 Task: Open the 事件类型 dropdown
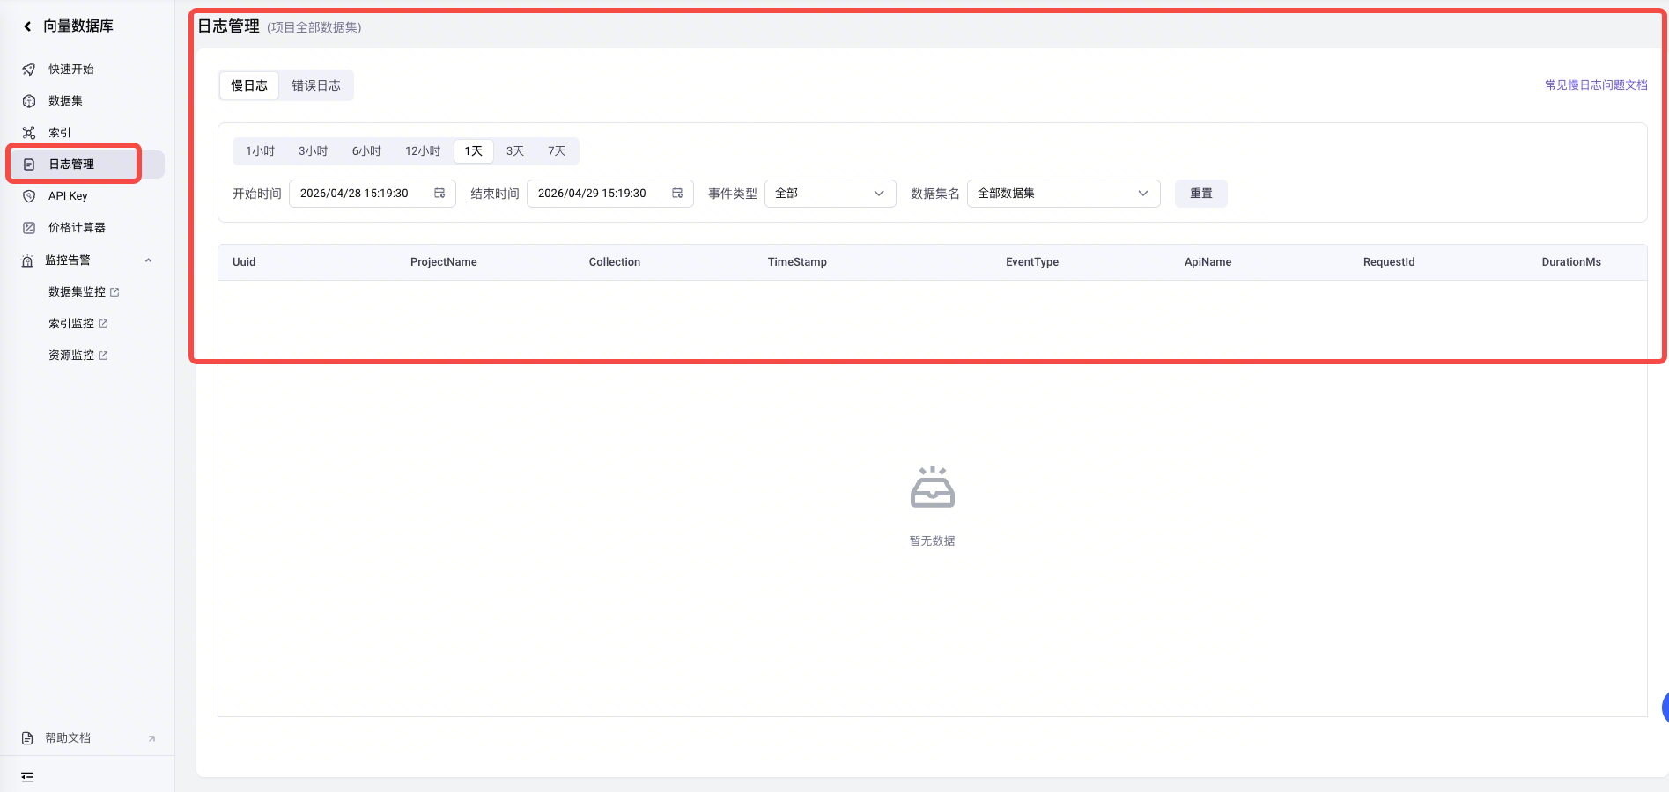point(830,194)
